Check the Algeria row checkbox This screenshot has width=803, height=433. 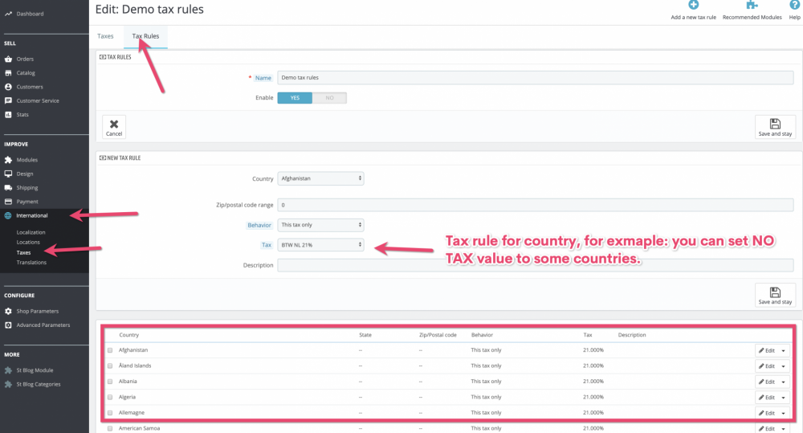110,397
